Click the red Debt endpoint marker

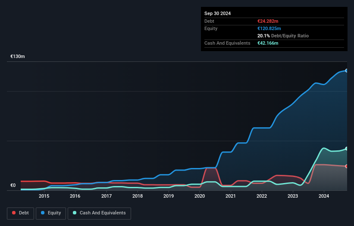[346, 166]
